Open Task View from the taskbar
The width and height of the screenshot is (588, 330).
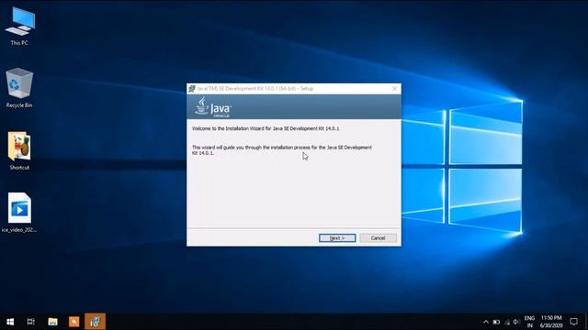30,322
